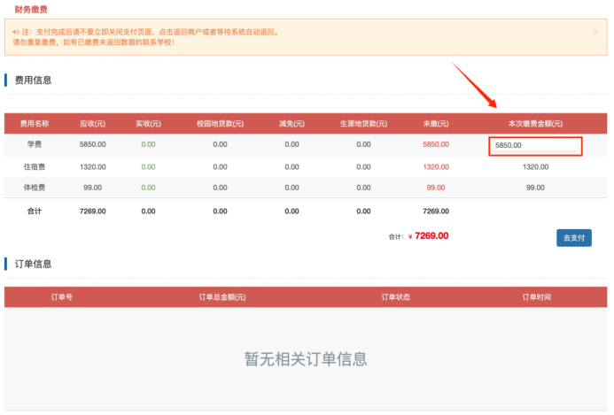Viewport: 614px width, 415px height.
Task: Click the 订单状态 column header
Action: (x=395, y=297)
